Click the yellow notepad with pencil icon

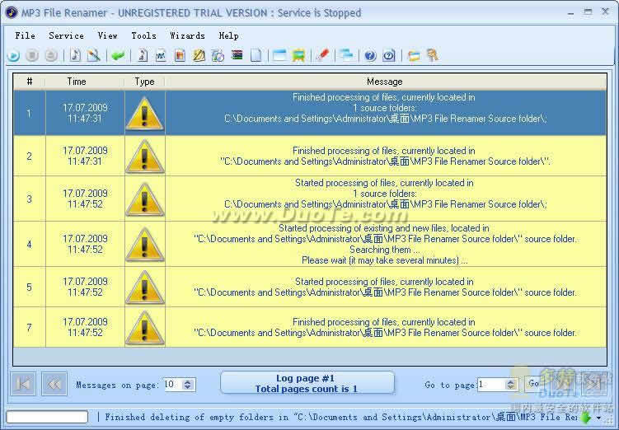199,56
